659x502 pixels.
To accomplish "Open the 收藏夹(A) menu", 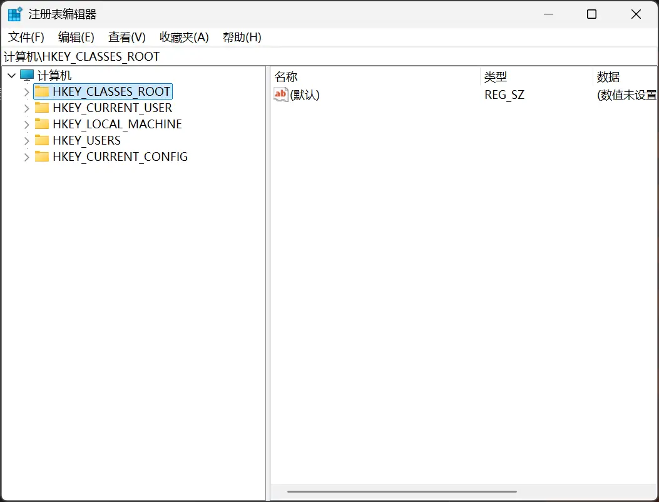I will [183, 37].
